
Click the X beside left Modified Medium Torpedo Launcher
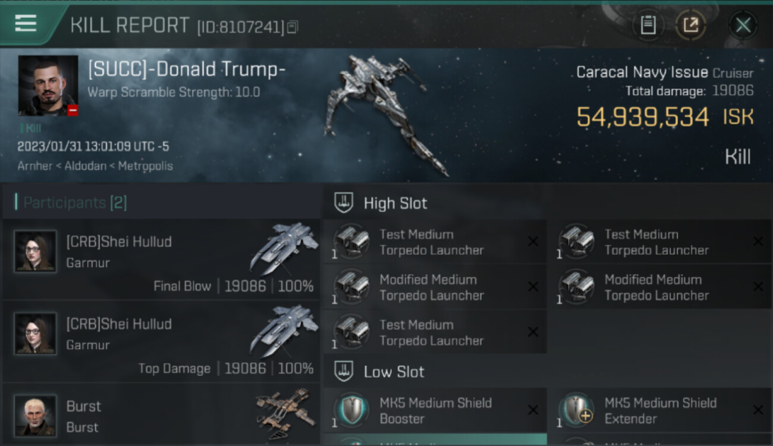(x=533, y=287)
